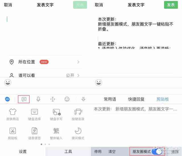Tap emoji face in right screen bar

click(x=99, y=83)
